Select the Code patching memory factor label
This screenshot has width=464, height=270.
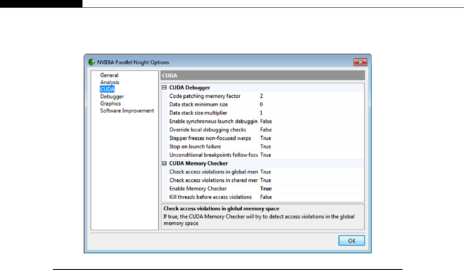205,96
